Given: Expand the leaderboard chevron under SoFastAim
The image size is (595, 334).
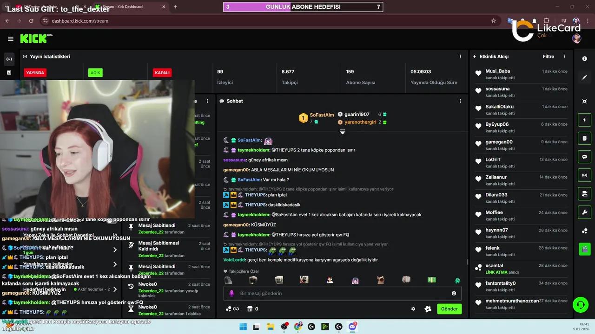Looking at the screenshot, I should pyautogui.click(x=343, y=132).
